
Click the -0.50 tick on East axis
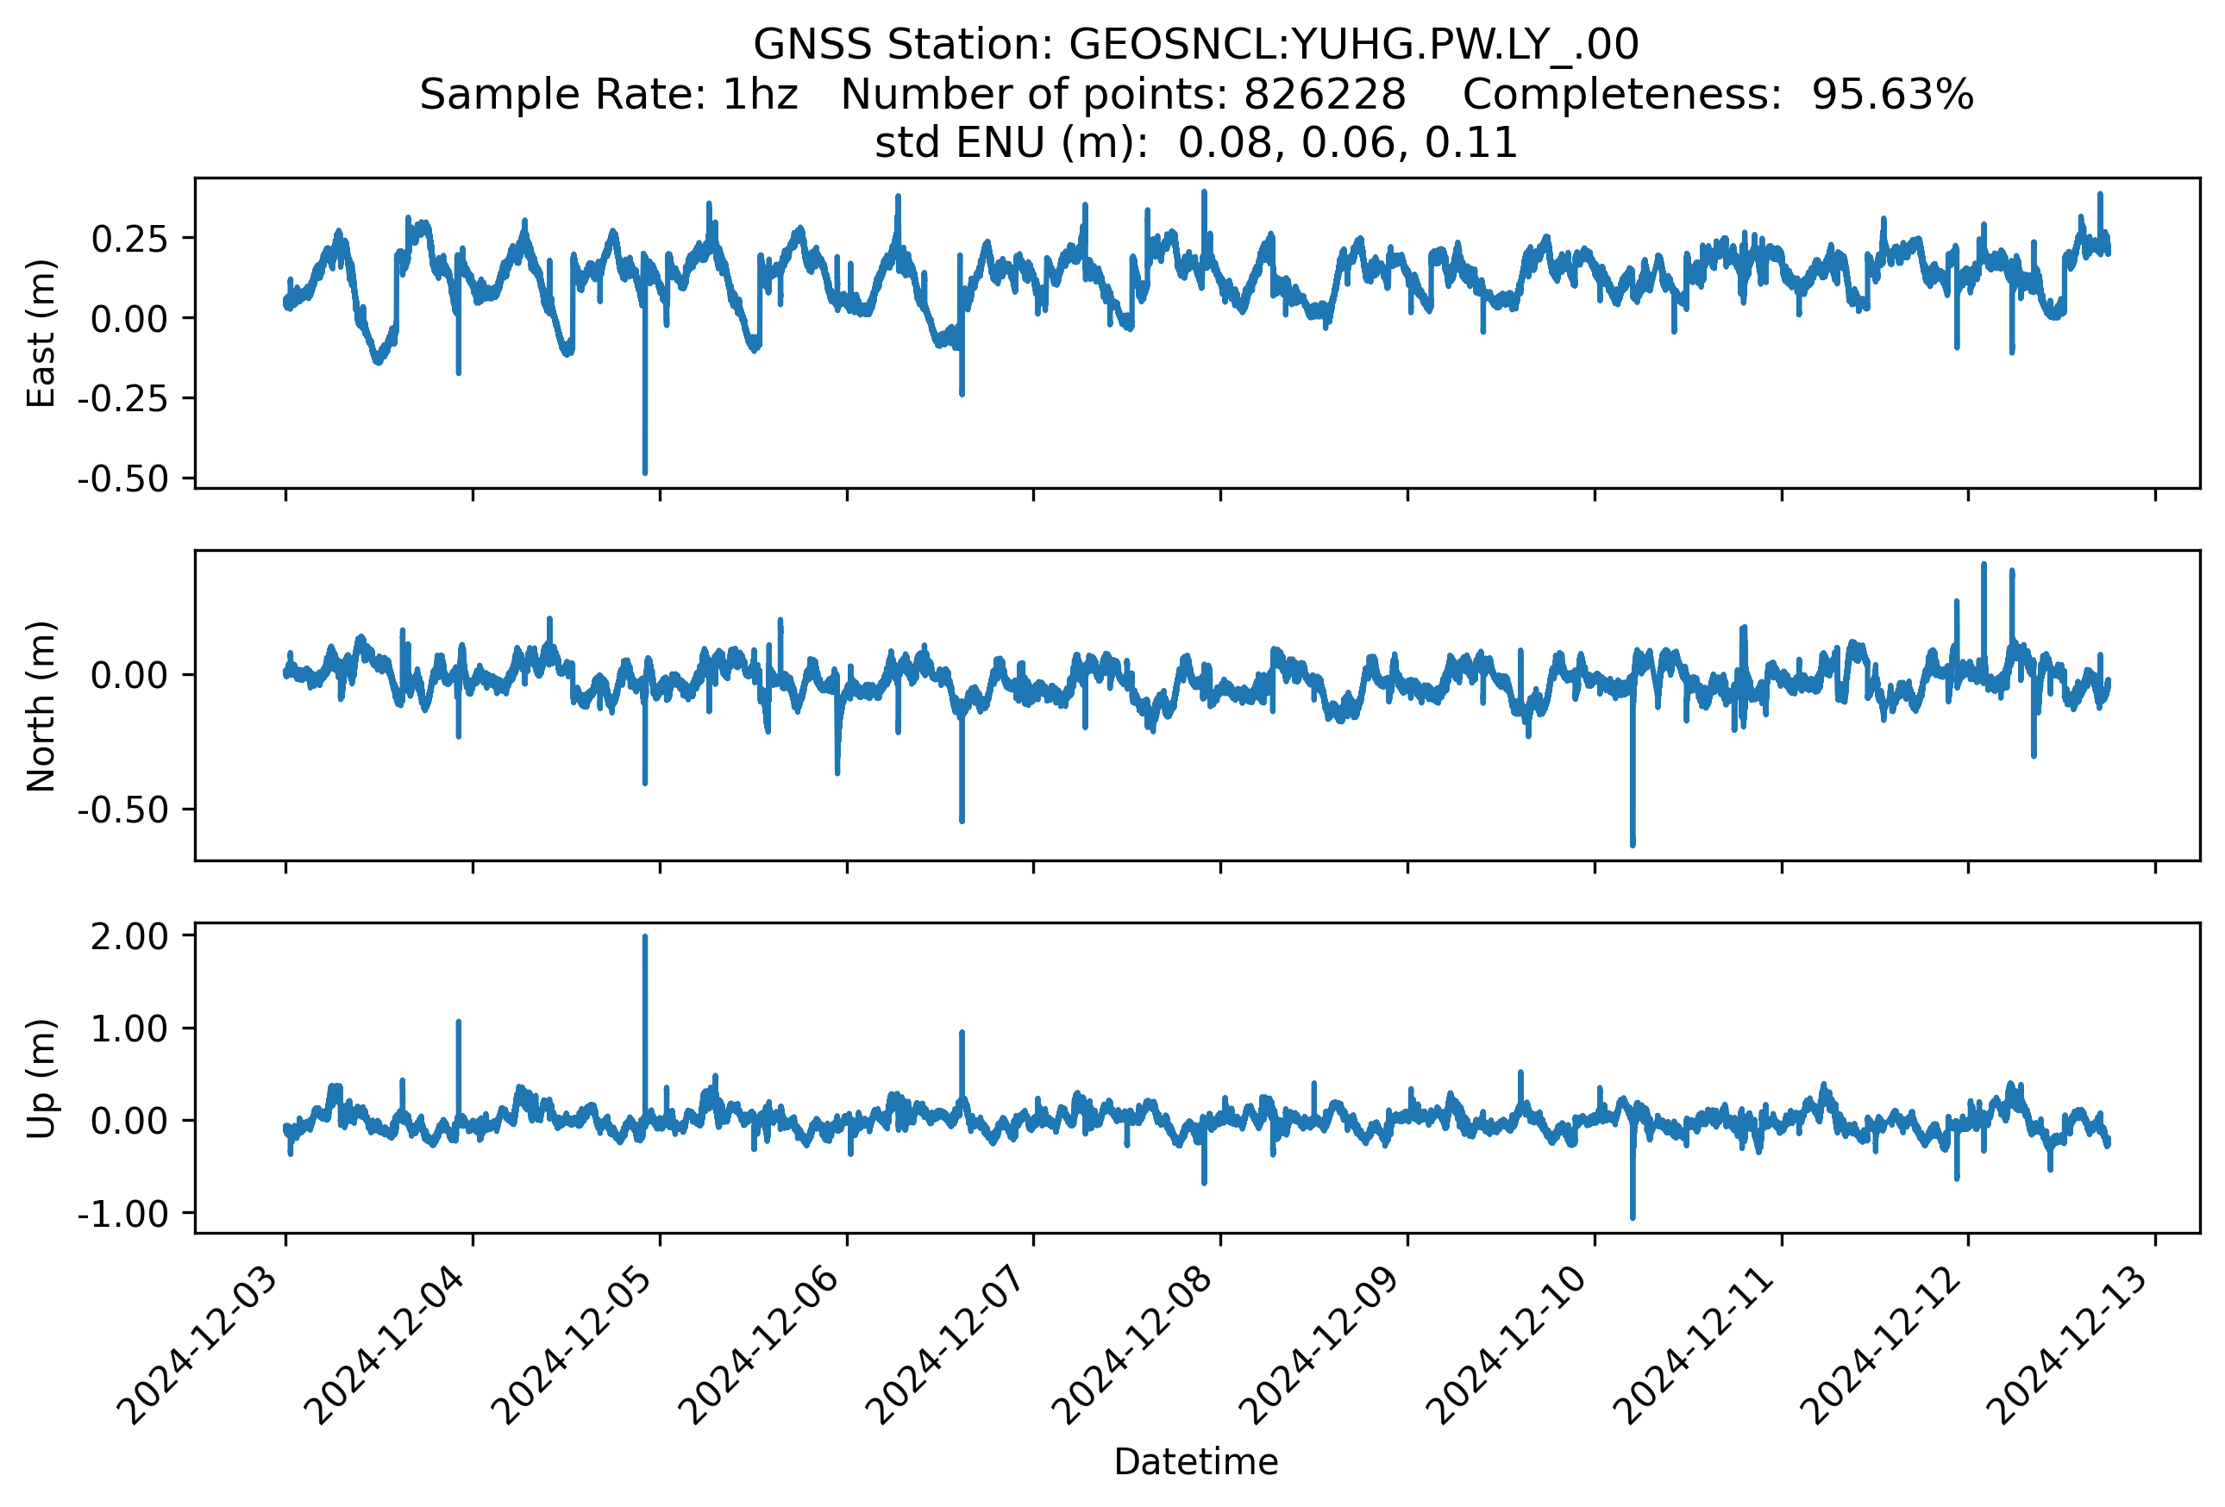122,478
